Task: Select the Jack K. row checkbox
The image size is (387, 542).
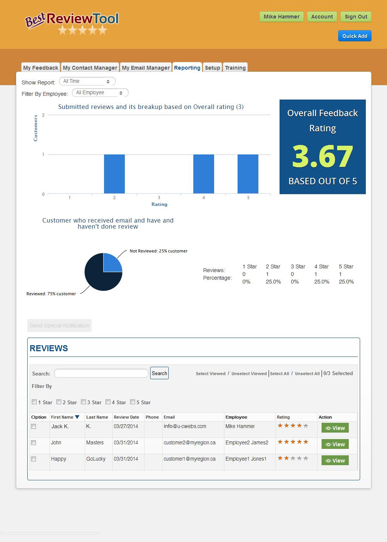Action: [x=34, y=427]
